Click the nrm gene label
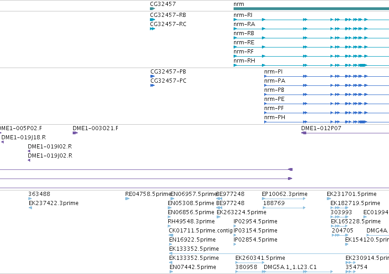Screen dimensions: 389x274 click(239, 4)
